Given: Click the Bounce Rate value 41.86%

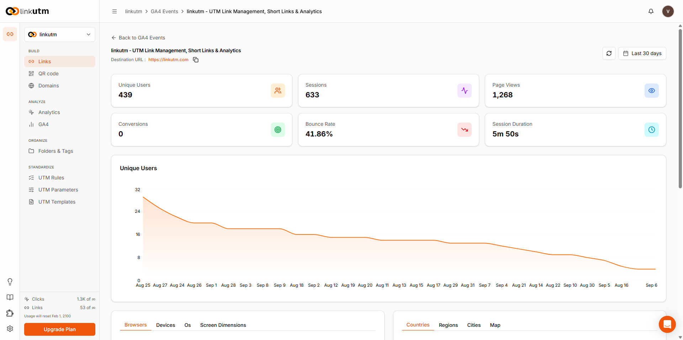Looking at the screenshot, I should click(319, 134).
